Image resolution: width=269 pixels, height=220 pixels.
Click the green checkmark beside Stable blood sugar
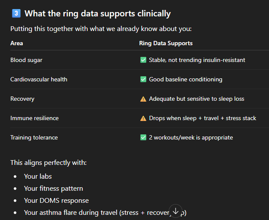(143, 60)
